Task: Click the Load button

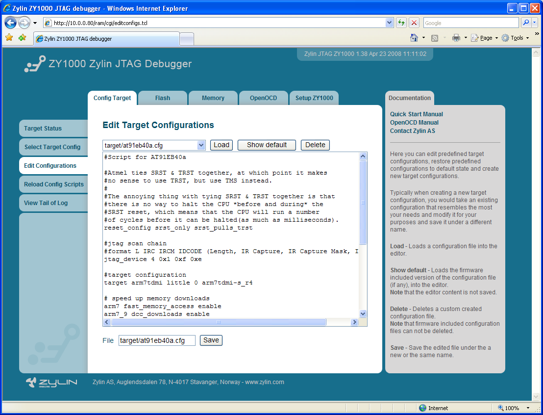Action: 222,145
